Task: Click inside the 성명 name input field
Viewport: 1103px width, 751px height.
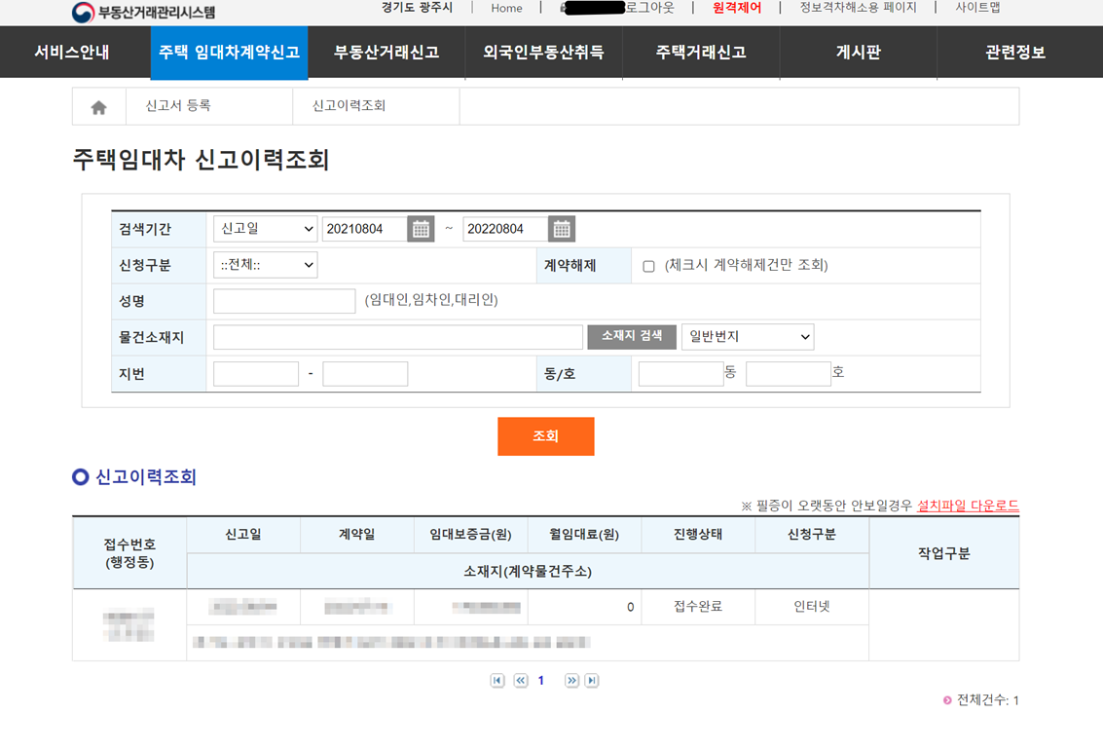Action: point(282,301)
